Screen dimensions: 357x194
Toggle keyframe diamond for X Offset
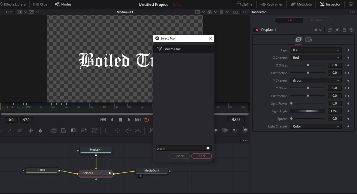[x=348, y=65]
